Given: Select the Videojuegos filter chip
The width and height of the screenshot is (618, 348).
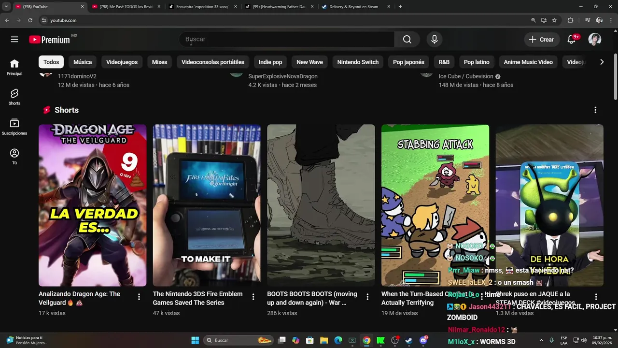Looking at the screenshot, I should coord(122,62).
